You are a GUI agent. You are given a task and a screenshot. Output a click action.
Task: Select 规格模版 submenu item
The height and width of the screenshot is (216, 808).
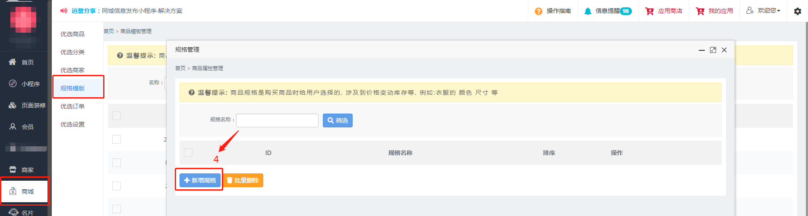tap(73, 88)
